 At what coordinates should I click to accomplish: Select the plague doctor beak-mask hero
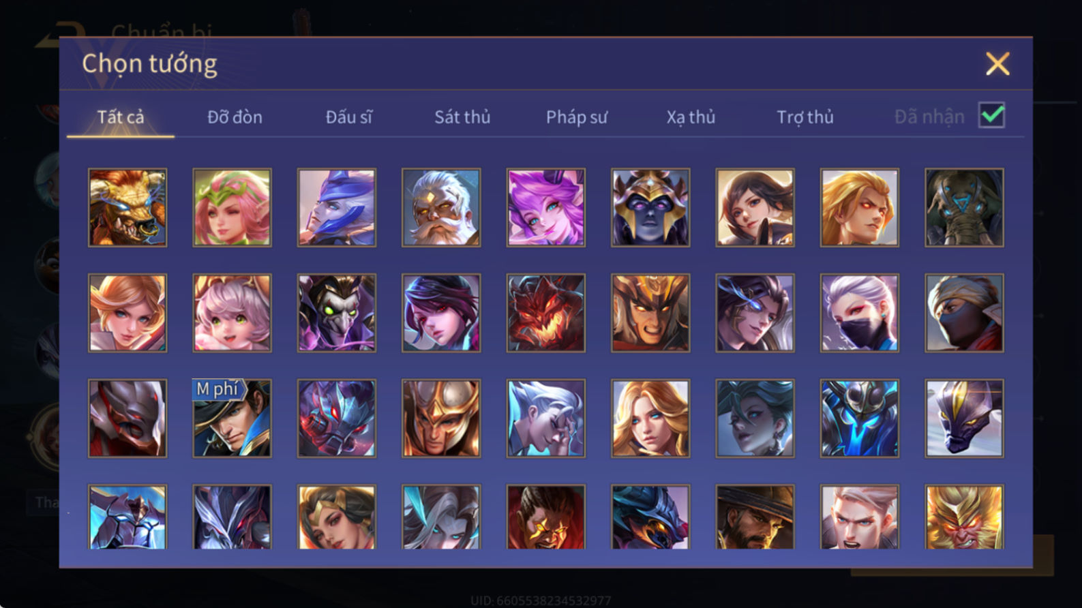pyautogui.click(x=337, y=314)
